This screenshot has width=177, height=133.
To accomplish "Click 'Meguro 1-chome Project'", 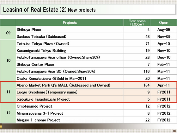I will pyautogui.click(x=38, y=120).
